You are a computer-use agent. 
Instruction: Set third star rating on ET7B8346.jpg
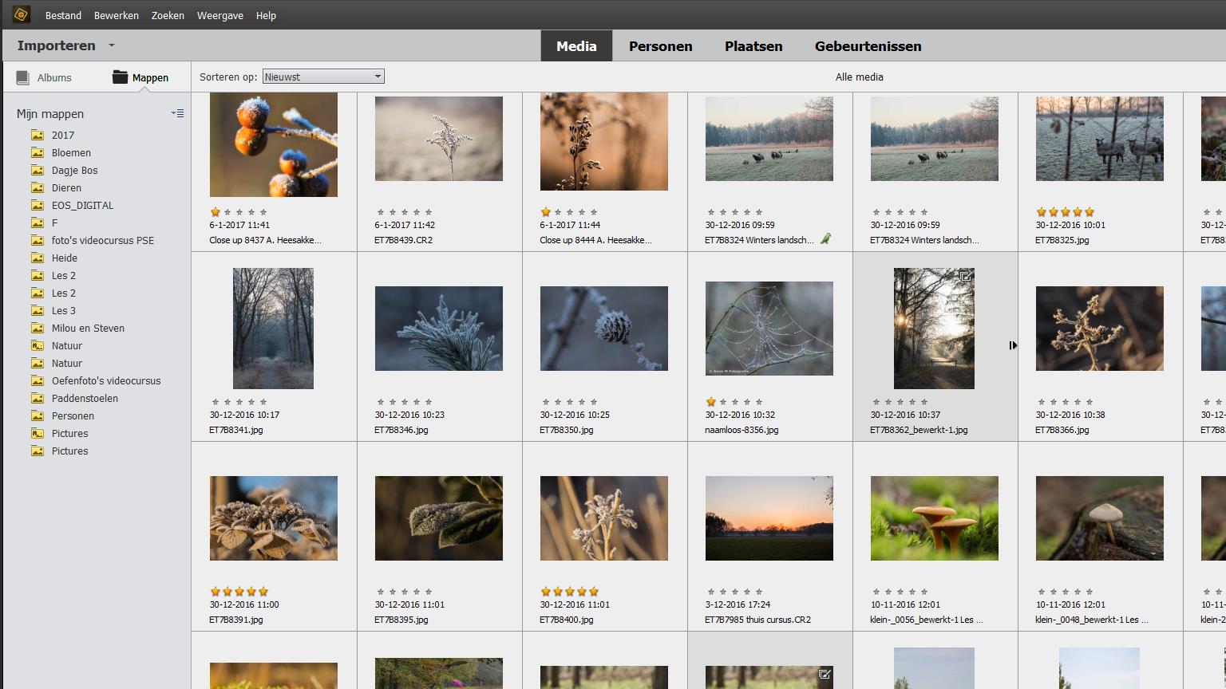(x=405, y=402)
